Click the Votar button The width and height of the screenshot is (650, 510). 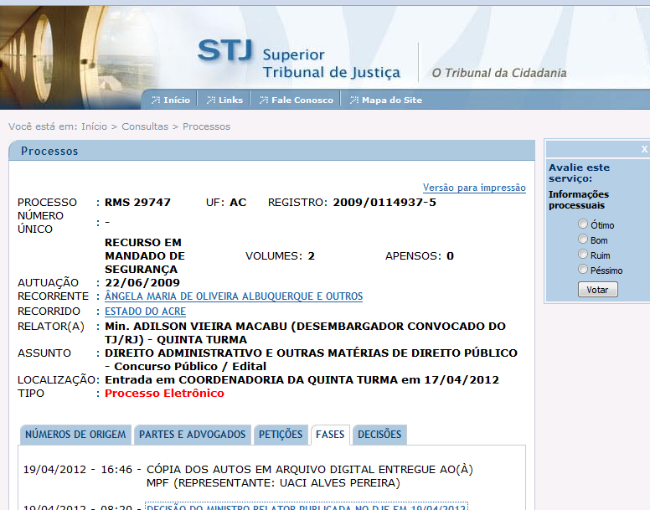coord(598,290)
